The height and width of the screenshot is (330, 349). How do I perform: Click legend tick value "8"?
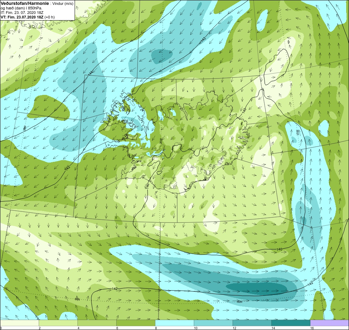(x=156, y=328)
